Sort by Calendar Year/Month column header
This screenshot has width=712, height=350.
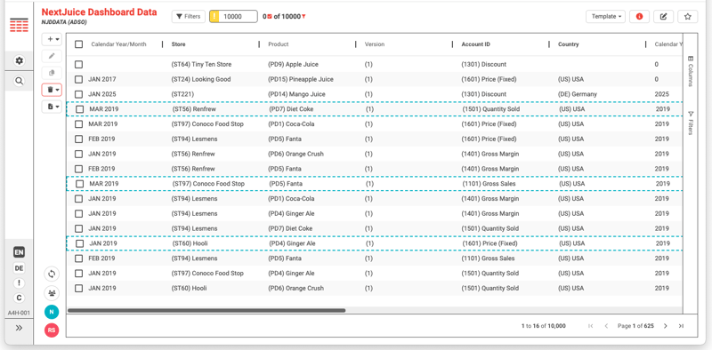tap(118, 44)
